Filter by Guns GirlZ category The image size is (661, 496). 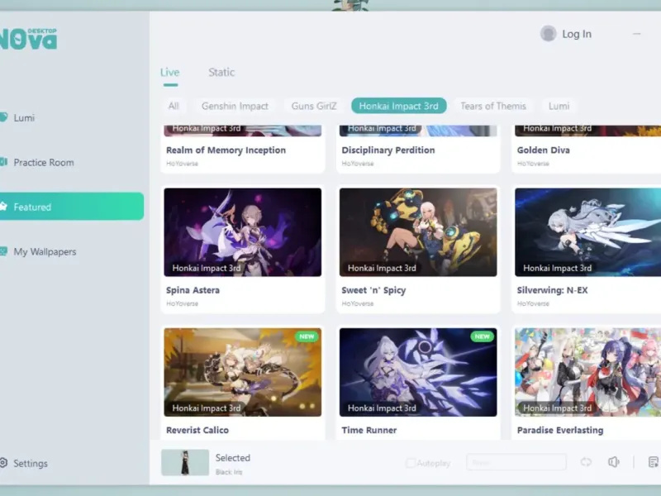tap(314, 106)
